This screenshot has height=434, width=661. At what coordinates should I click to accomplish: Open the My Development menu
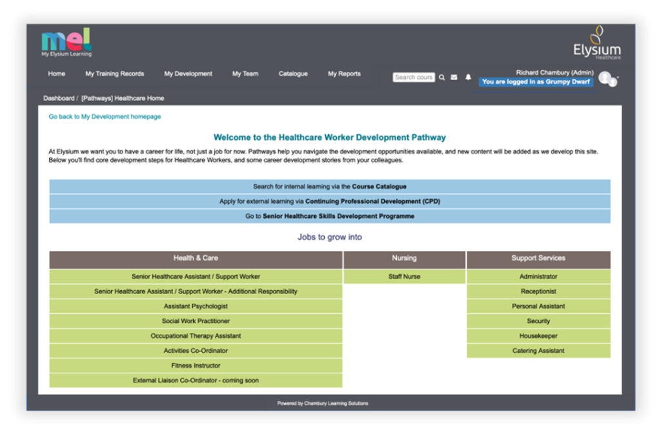(x=188, y=74)
